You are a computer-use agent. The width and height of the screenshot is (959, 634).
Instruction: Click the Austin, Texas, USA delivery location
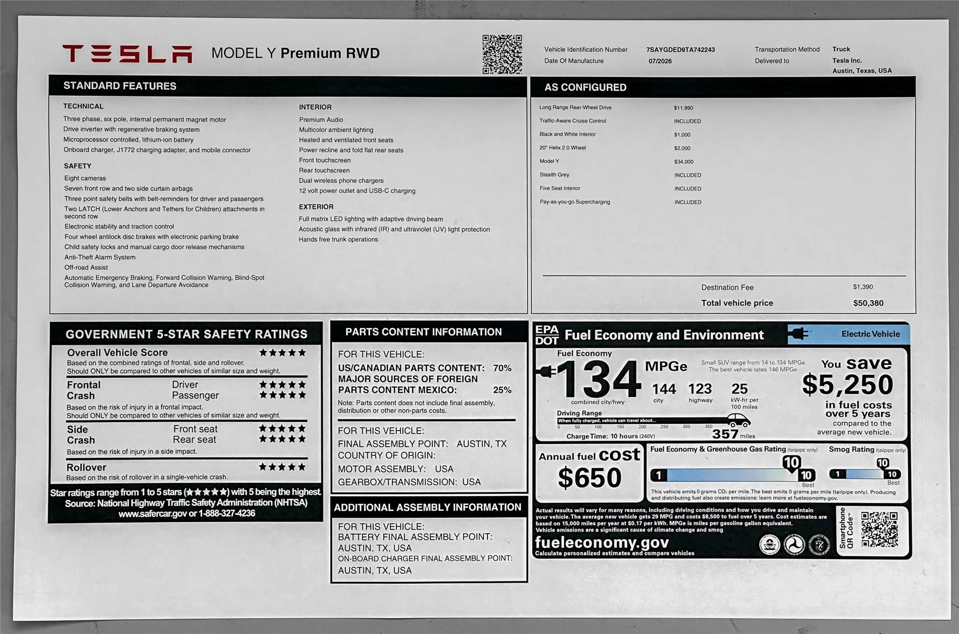tap(862, 71)
